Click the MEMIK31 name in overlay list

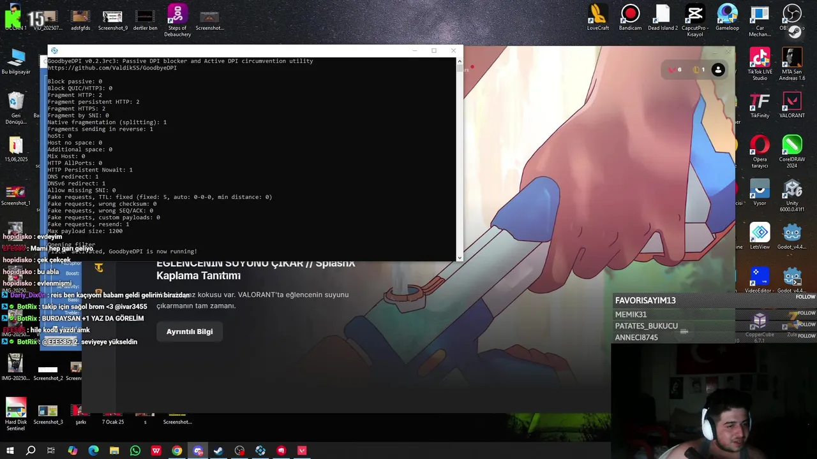coord(631,314)
